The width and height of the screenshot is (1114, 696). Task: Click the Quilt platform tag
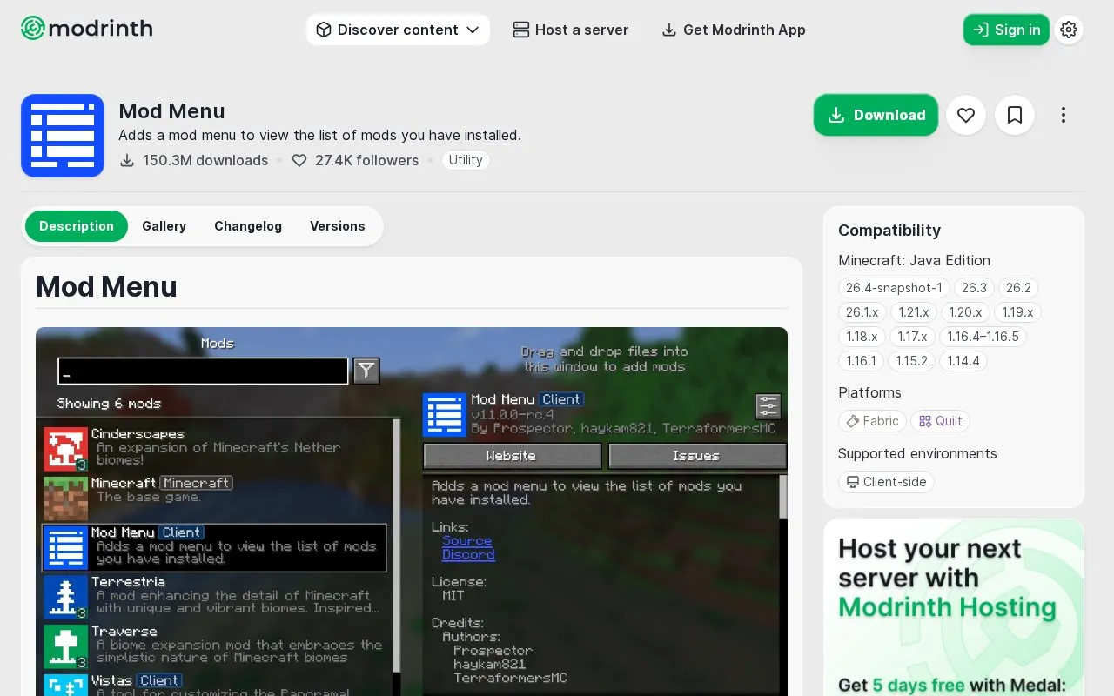pyautogui.click(x=940, y=421)
